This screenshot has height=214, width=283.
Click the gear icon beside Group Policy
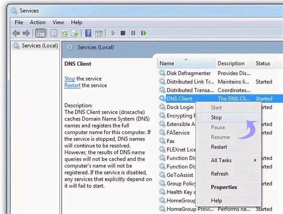162,183
